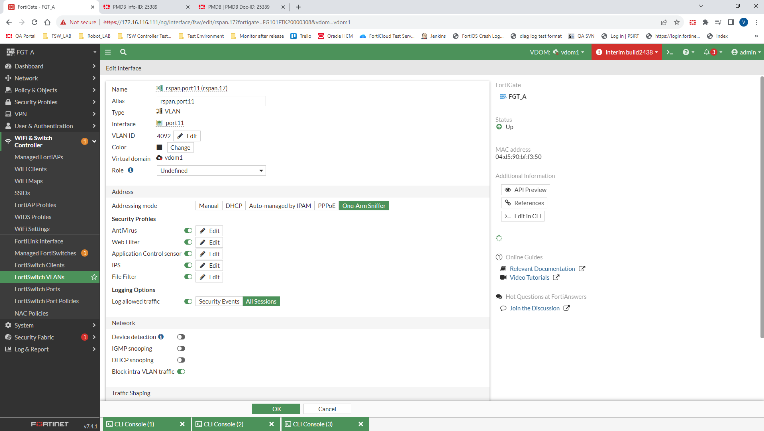Open the Role dropdown

211,170
